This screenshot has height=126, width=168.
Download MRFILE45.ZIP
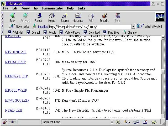[x=16, y=90]
